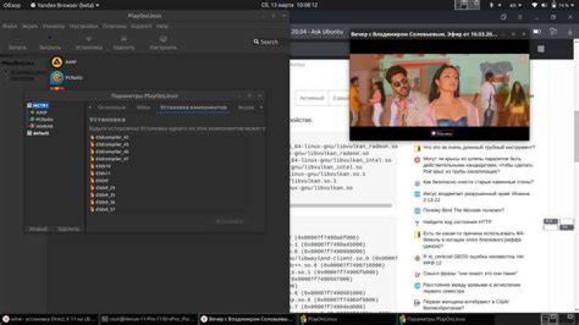Select the plain d3dx9 entry in component list
The image size is (579, 325).
(101, 180)
